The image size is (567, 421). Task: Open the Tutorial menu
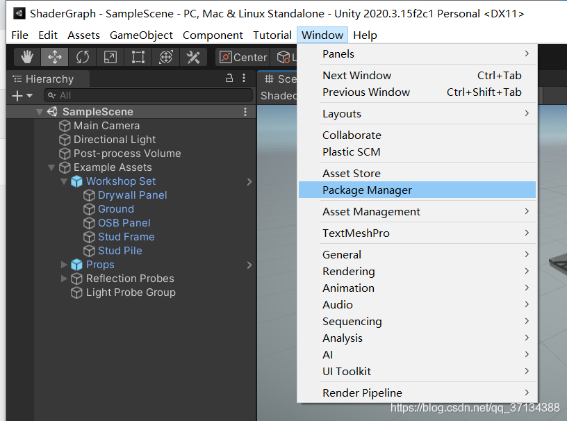(272, 35)
